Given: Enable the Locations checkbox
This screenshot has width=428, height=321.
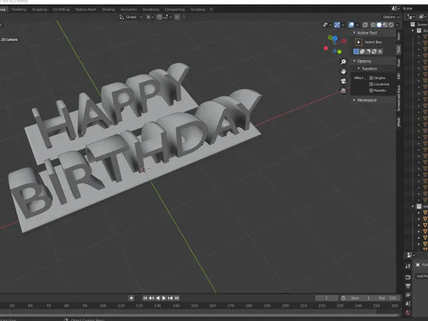Looking at the screenshot, I should coord(371,84).
